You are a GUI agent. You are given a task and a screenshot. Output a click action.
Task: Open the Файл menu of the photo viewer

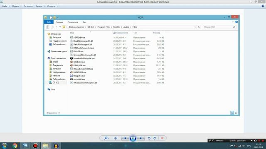(6, 6)
